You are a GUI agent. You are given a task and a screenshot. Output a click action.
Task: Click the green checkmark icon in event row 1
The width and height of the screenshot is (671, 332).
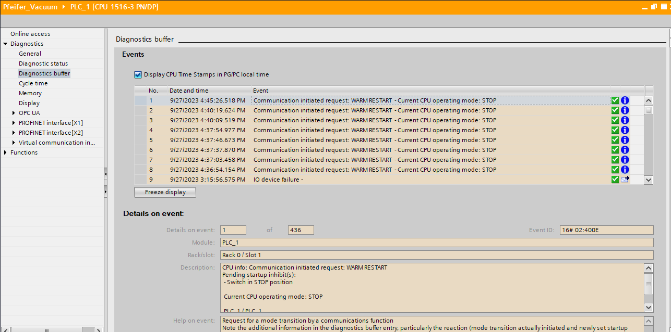click(615, 100)
